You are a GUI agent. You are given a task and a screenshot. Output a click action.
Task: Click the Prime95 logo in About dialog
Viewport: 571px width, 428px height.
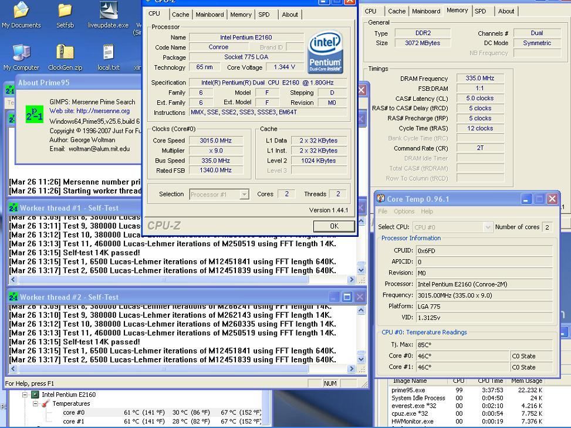(x=35, y=113)
